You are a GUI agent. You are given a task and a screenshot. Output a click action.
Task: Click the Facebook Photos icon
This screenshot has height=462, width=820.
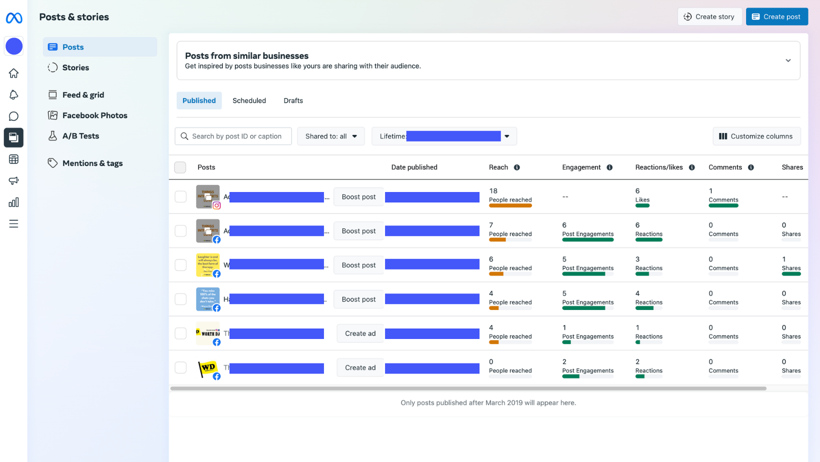point(52,115)
